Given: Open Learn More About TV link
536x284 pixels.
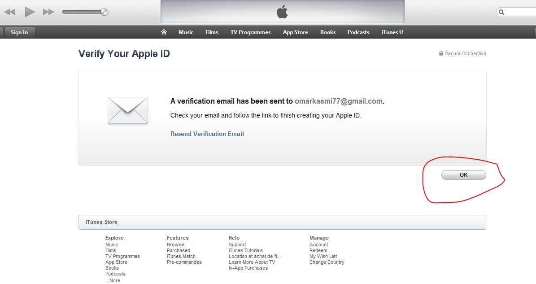Looking at the screenshot, I should click(252, 262).
